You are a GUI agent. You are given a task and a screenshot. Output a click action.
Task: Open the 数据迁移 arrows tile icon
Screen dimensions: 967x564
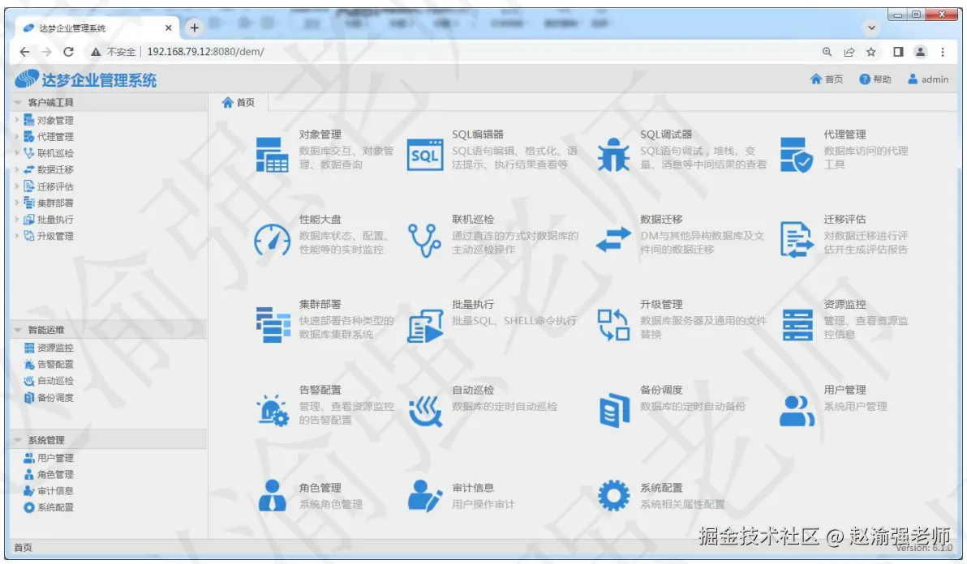click(613, 240)
